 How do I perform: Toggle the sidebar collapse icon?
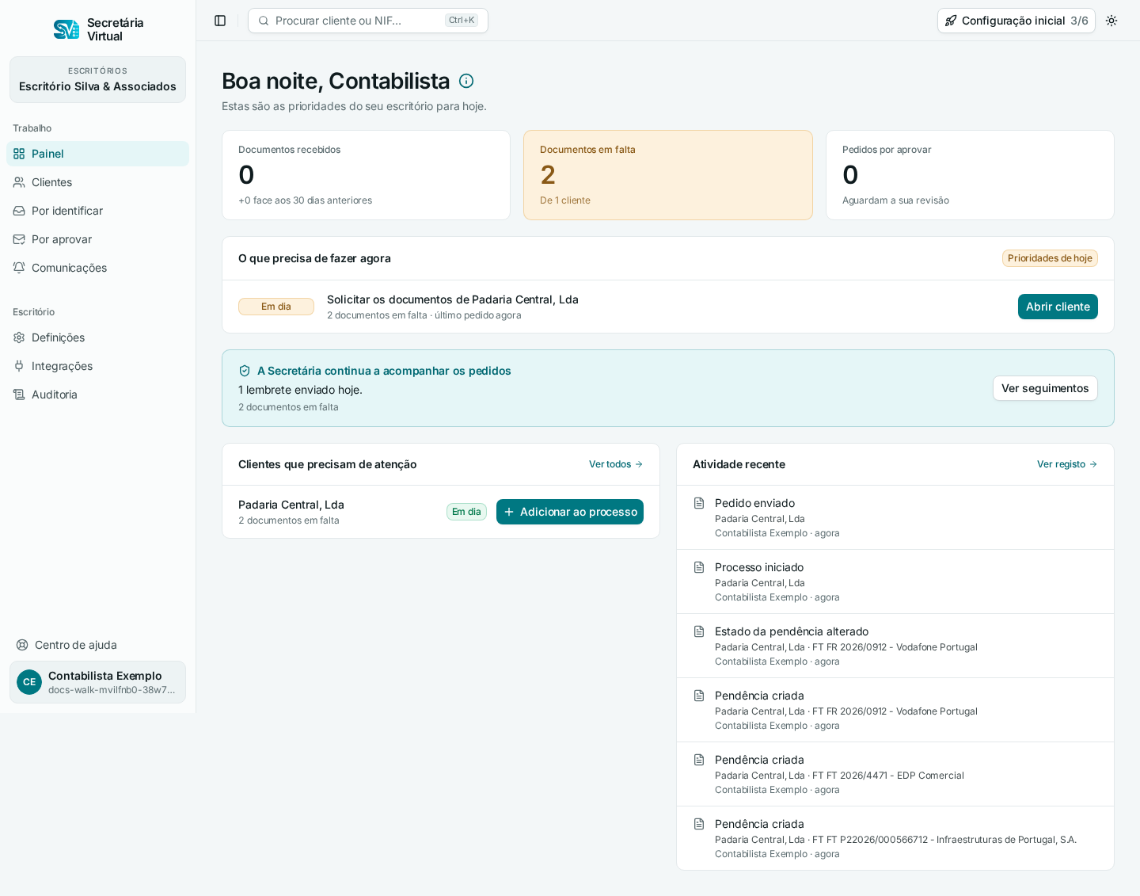pos(220,21)
